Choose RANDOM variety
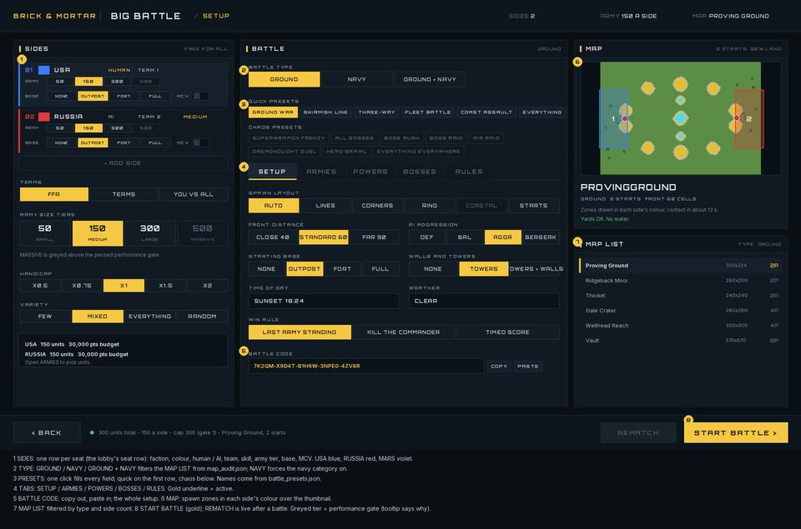Image resolution: width=801 pixels, height=529 pixels. (202, 317)
